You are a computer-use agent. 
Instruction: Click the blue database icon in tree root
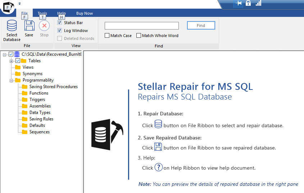pyautogui.click(x=17, y=54)
